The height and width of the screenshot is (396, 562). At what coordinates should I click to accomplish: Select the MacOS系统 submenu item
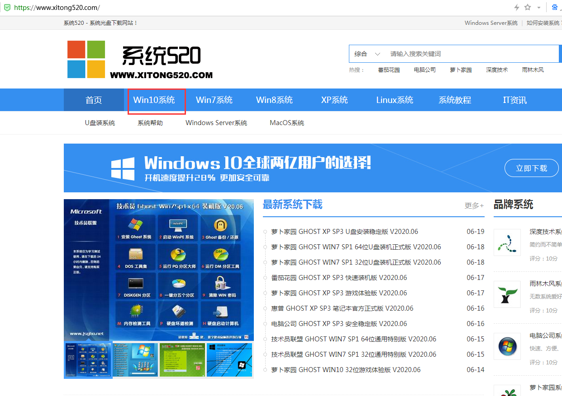pos(287,123)
